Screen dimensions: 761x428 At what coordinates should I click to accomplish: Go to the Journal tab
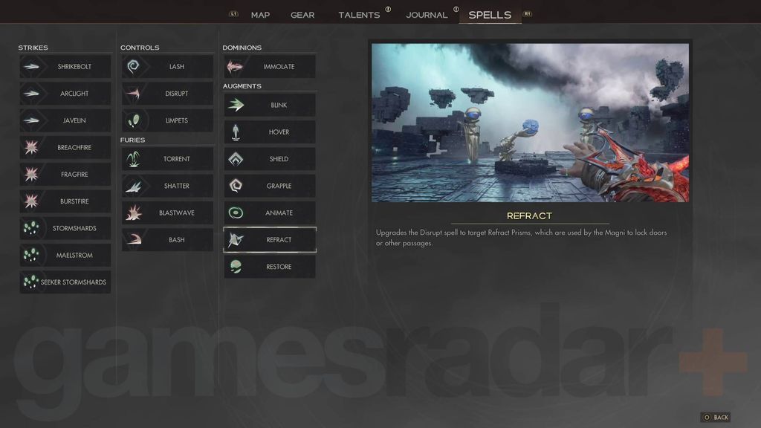(427, 15)
